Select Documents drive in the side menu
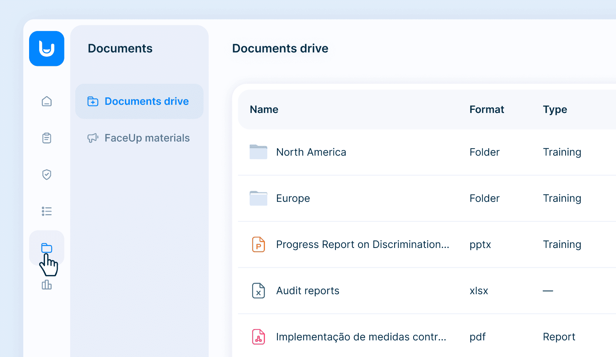The width and height of the screenshot is (616, 357). 139,101
